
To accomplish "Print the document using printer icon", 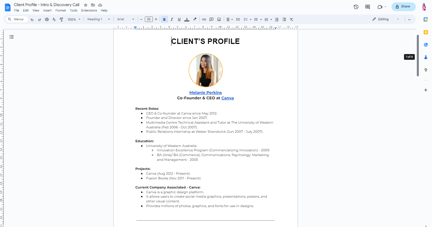I will pyautogui.click(x=47, y=20).
